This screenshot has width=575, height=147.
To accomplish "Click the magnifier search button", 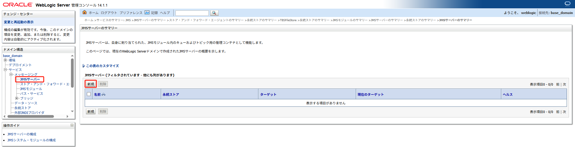I will click(x=214, y=13).
